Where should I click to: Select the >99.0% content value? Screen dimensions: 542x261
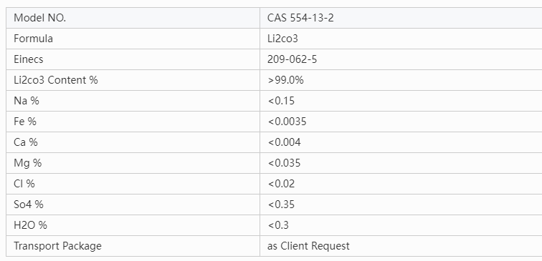pyautogui.click(x=285, y=80)
